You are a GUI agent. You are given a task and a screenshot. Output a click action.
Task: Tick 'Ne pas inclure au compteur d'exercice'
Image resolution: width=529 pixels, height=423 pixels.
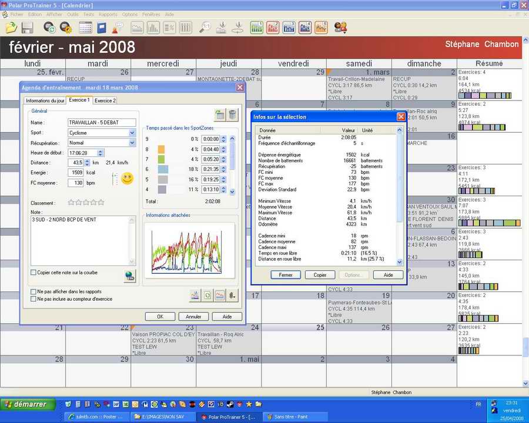34,299
